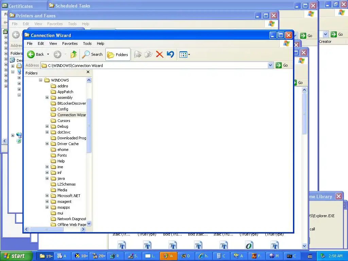Open the Tools menu in Connection Wizard
Screen dimensions: 348x261
tap(87, 43)
